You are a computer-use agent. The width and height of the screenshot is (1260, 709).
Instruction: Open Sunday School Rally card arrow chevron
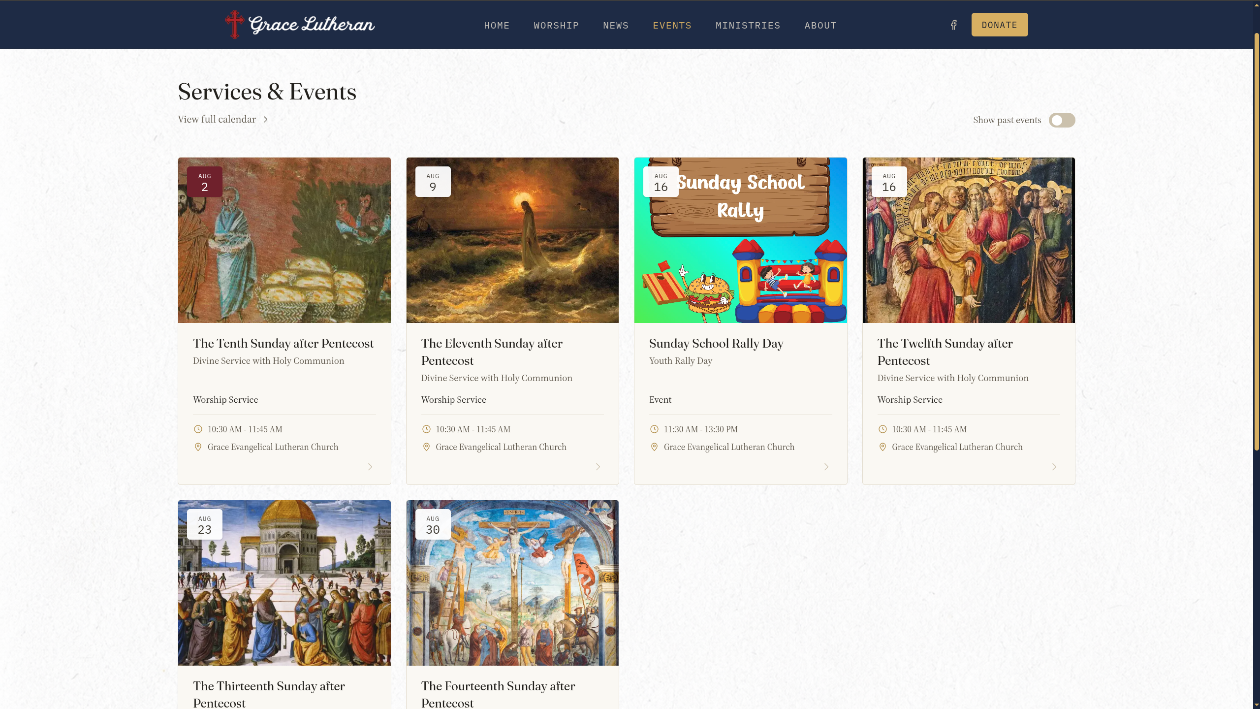point(826,467)
